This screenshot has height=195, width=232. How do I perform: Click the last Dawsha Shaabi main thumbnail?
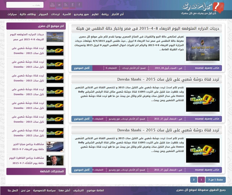[x=203, y=150]
